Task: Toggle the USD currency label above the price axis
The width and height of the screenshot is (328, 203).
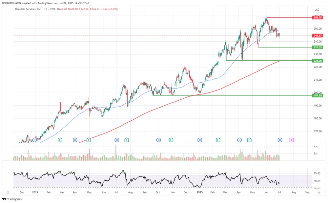Action: [317, 10]
